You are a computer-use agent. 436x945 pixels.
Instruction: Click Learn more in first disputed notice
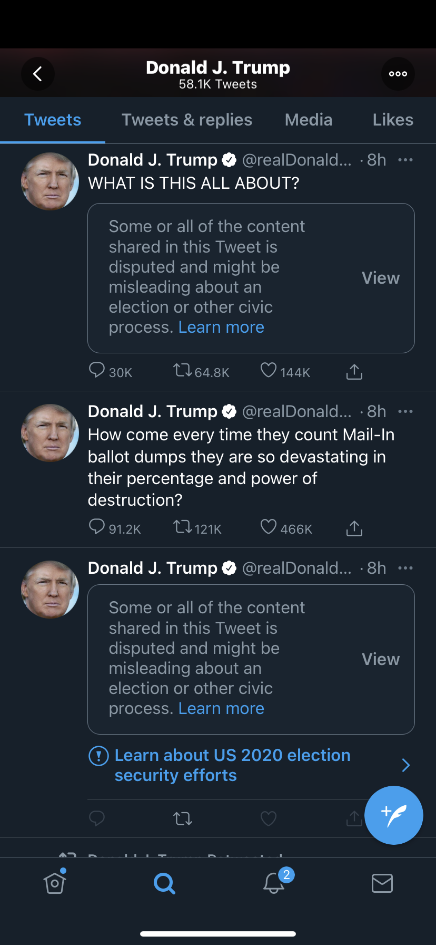(221, 327)
